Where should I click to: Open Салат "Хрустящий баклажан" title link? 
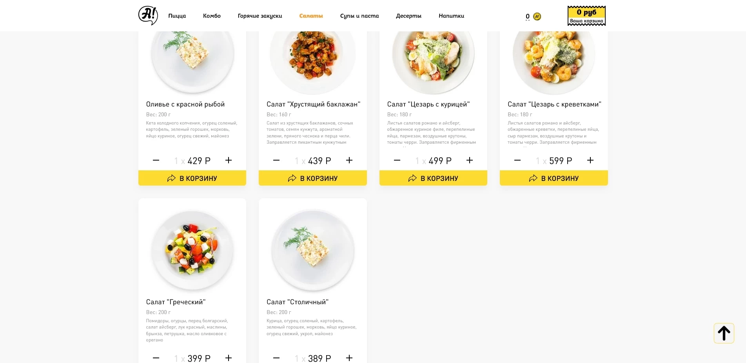coord(313,104)
